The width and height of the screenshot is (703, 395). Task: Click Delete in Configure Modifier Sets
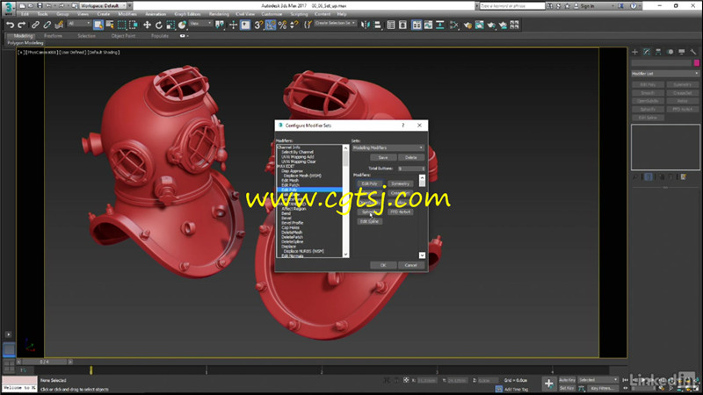pos(410,158)
